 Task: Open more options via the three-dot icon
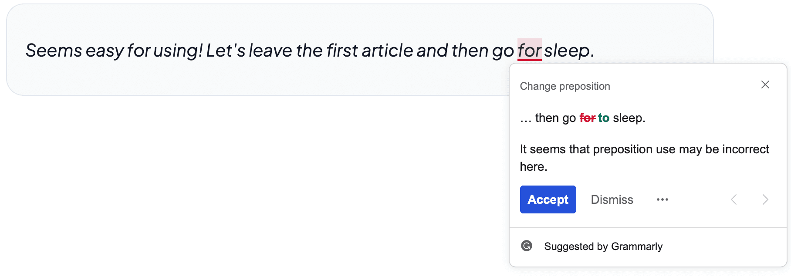click(662, 199)
